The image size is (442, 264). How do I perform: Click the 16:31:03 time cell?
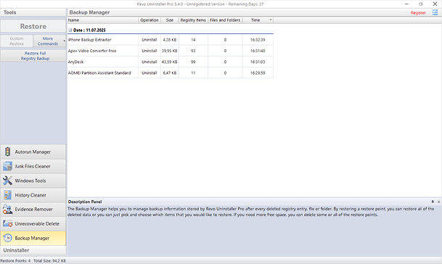258,62
